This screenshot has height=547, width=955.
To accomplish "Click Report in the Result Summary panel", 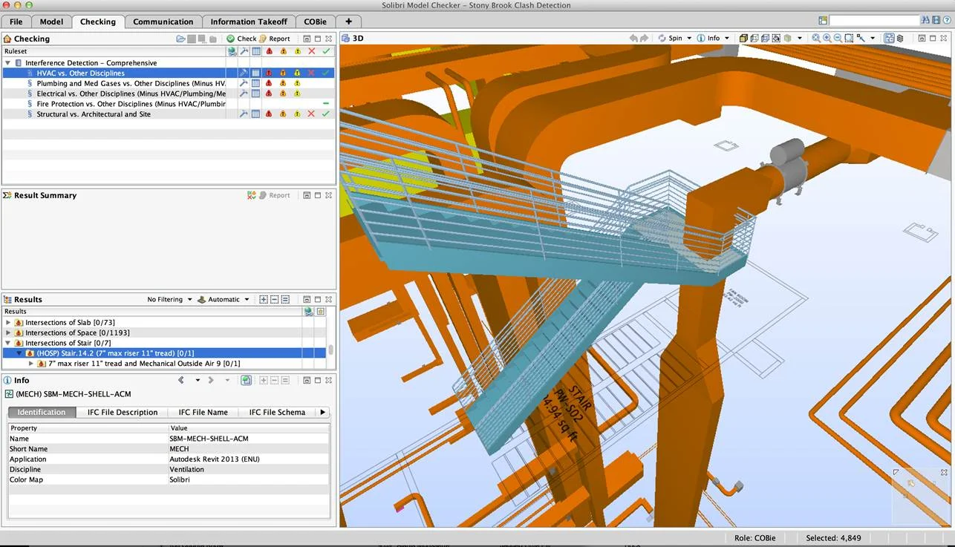I will (274, 195).
